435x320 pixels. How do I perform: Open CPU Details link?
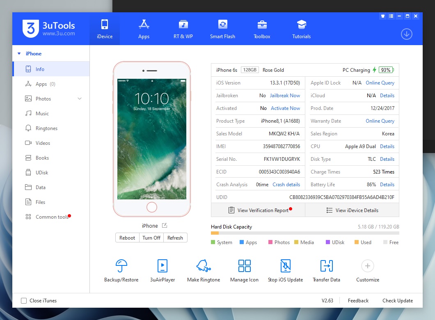pyautogui.click(x=387, y=146)
